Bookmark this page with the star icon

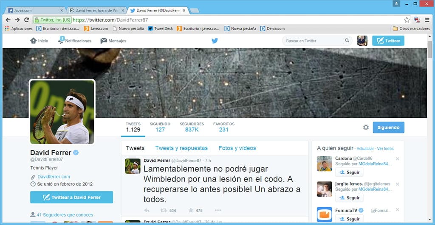click(x=407, y=20)
